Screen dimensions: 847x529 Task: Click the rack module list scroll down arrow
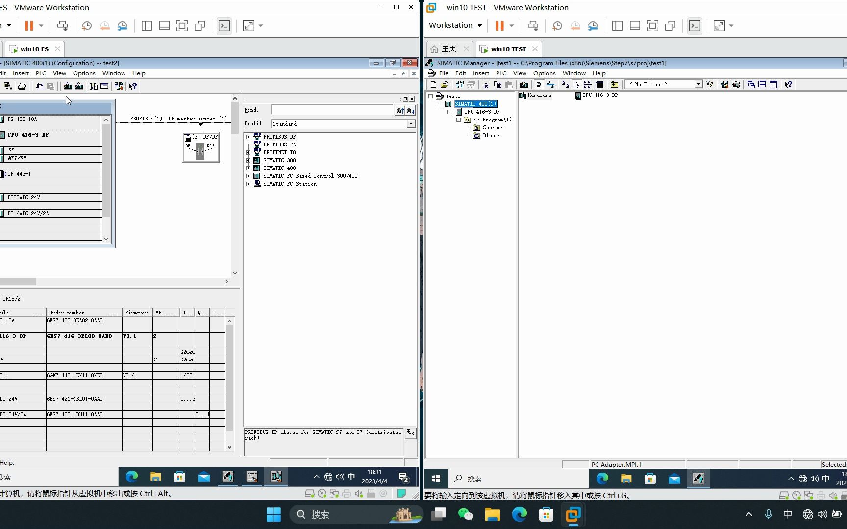tap(106, 239)
